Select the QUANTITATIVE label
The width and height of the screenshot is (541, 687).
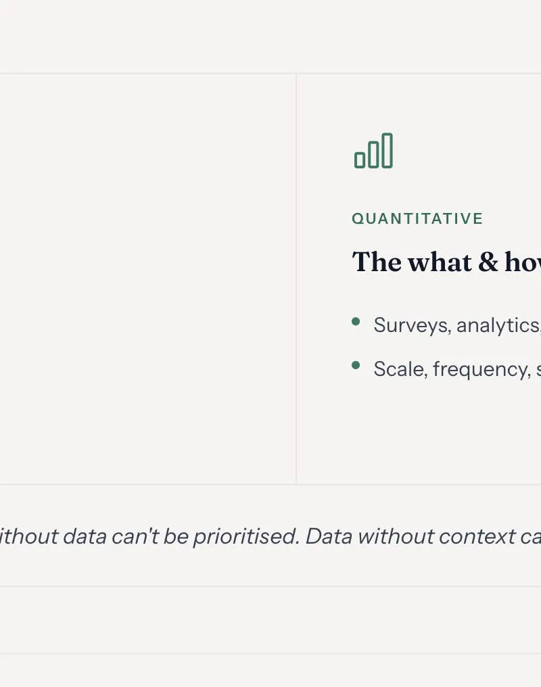click(x=417, y=218)
